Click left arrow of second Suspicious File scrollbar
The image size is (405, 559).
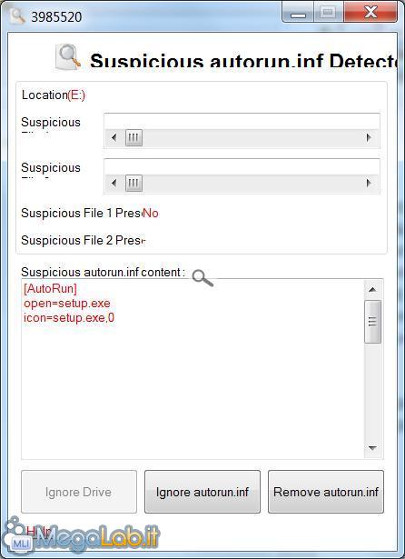(x=114, y=183)
